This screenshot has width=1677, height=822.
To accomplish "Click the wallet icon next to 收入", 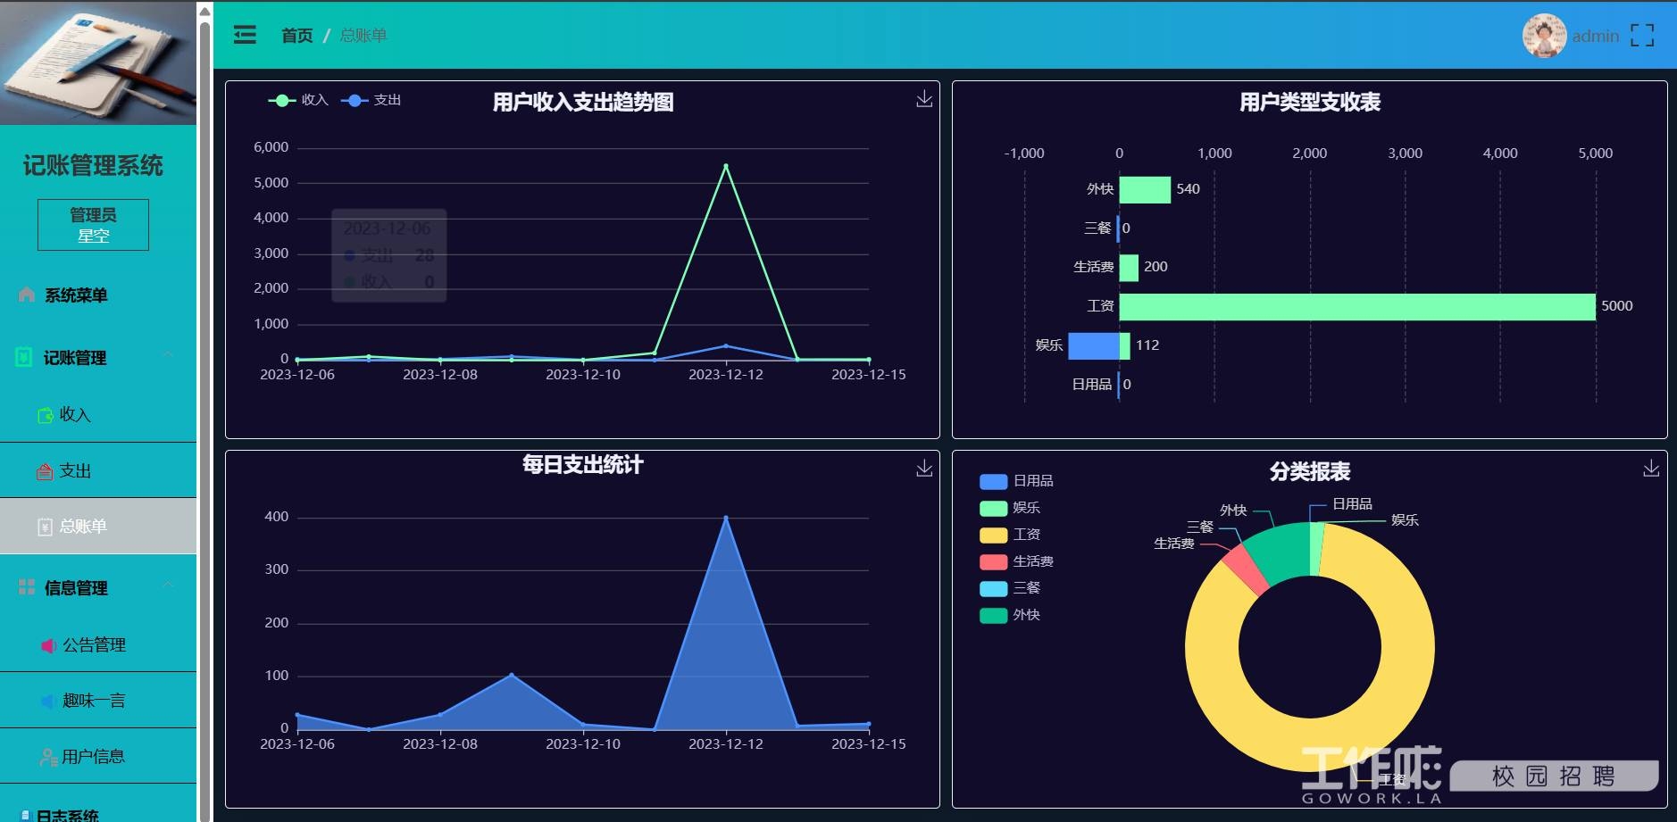I will point(46,415).
